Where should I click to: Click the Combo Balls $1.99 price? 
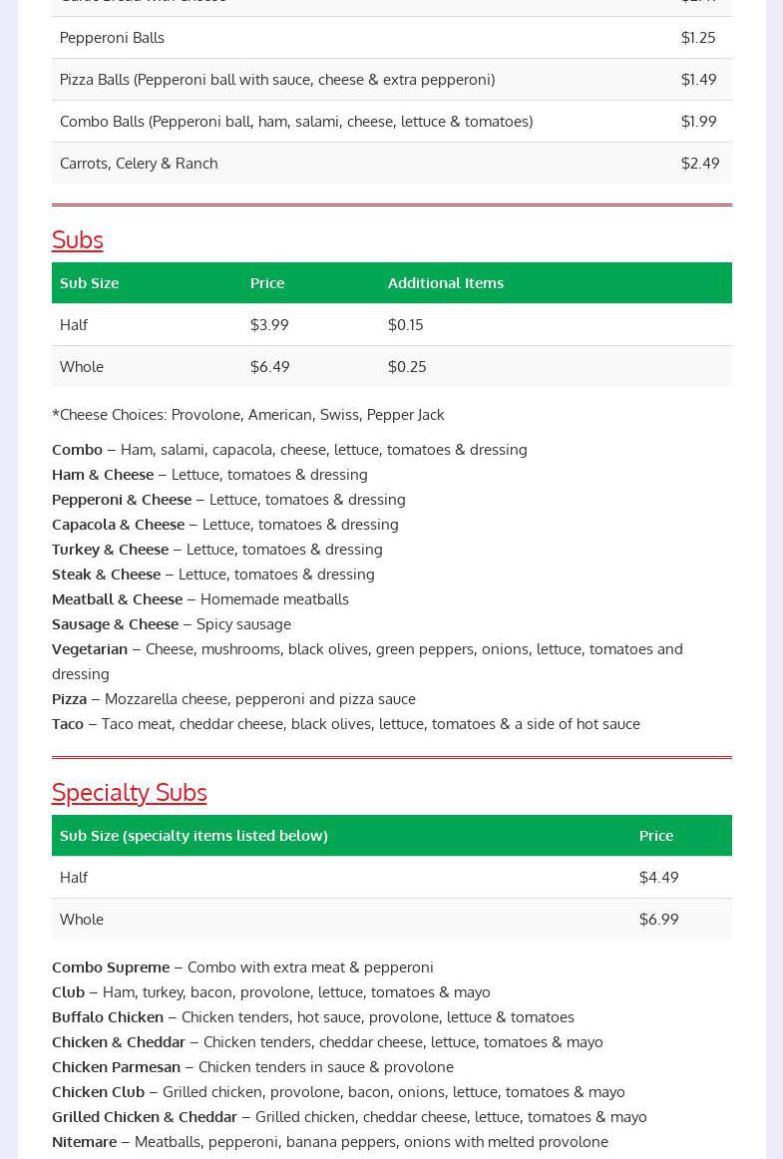tap(698, 122)
